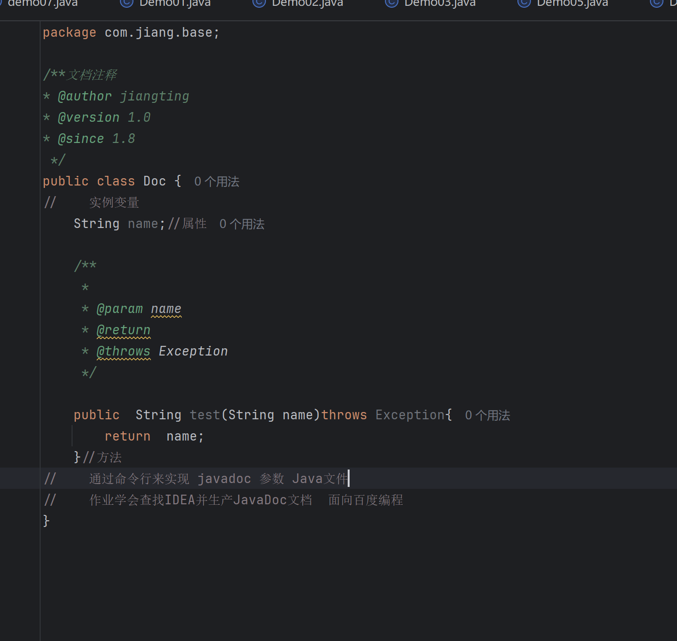Click the @param tag in method Javadoc

click(119, 309)
